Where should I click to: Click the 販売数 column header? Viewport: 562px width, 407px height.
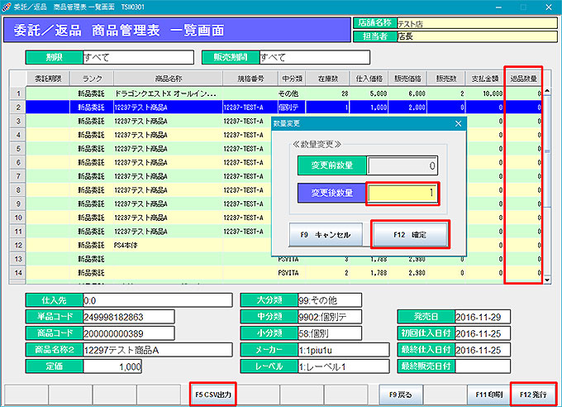(446, 79)
